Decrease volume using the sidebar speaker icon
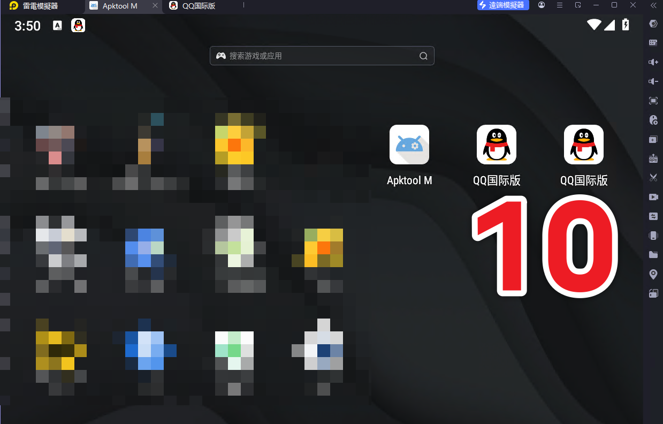The height and width of the screenshot is (424, 663). click(x=653, y=81)
